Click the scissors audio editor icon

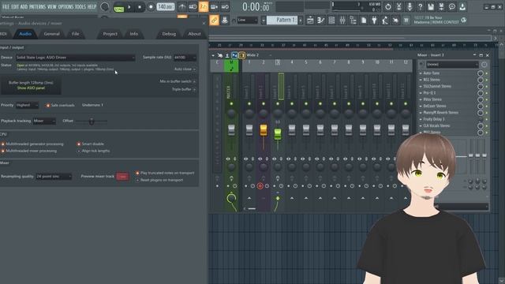(x=398, y=7)
